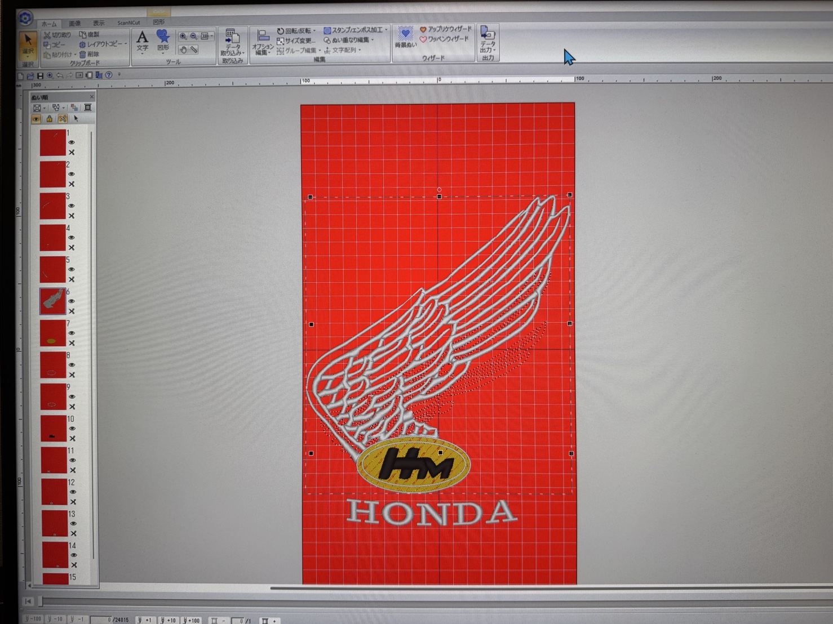Hide sewing order item 10 via eye
Image resolution: width=833 pixels, height=624 pixels.
coord(72,428)
